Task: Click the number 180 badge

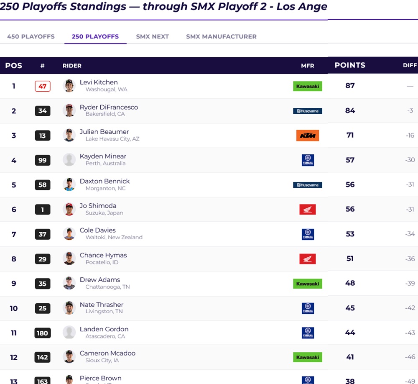Action: (x=42, y=333)
